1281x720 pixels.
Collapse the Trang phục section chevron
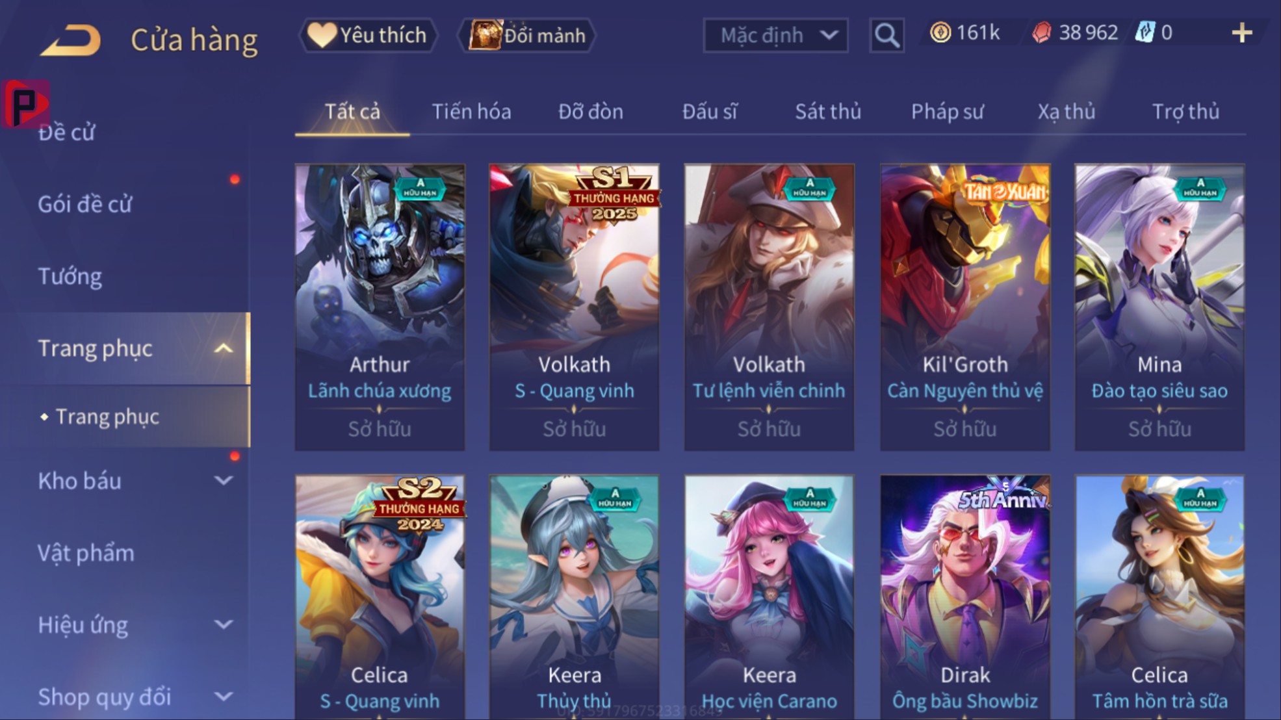pos(223,348)
